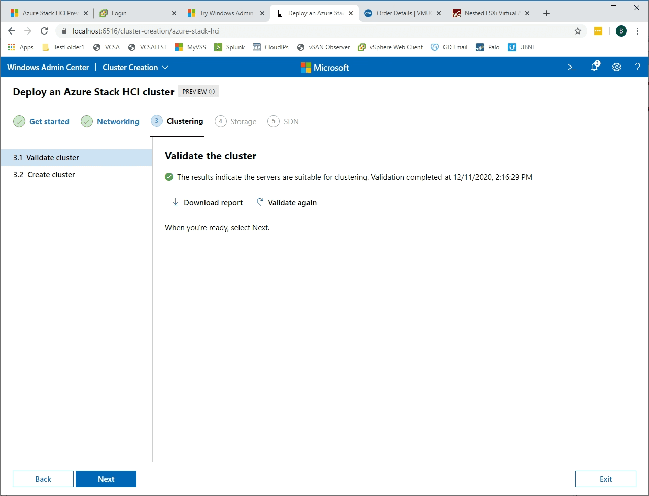Click the yellow extensions icon near address bar
The image size is (649, 496).
[598, 31]
